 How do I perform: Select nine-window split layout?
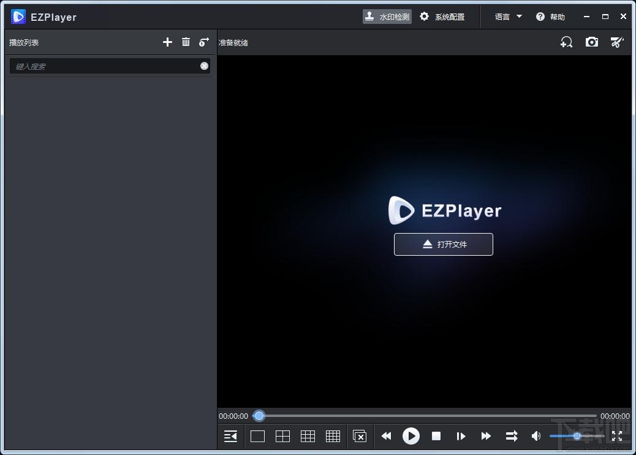[x=308, y=437]
